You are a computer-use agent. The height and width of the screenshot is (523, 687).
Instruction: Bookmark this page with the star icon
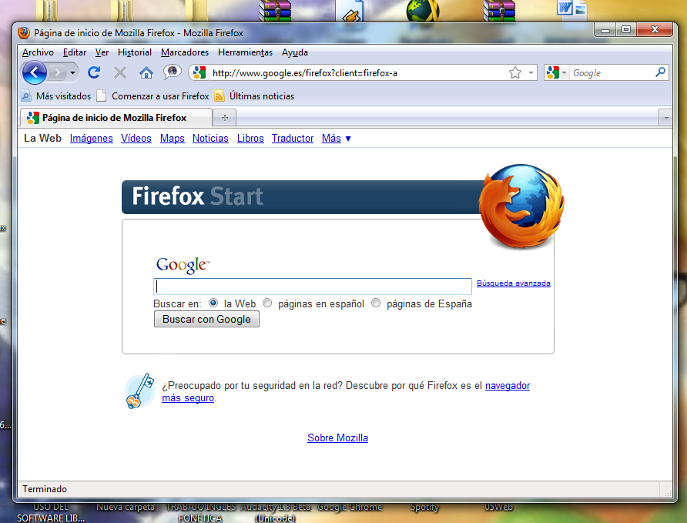coord(515,72)
